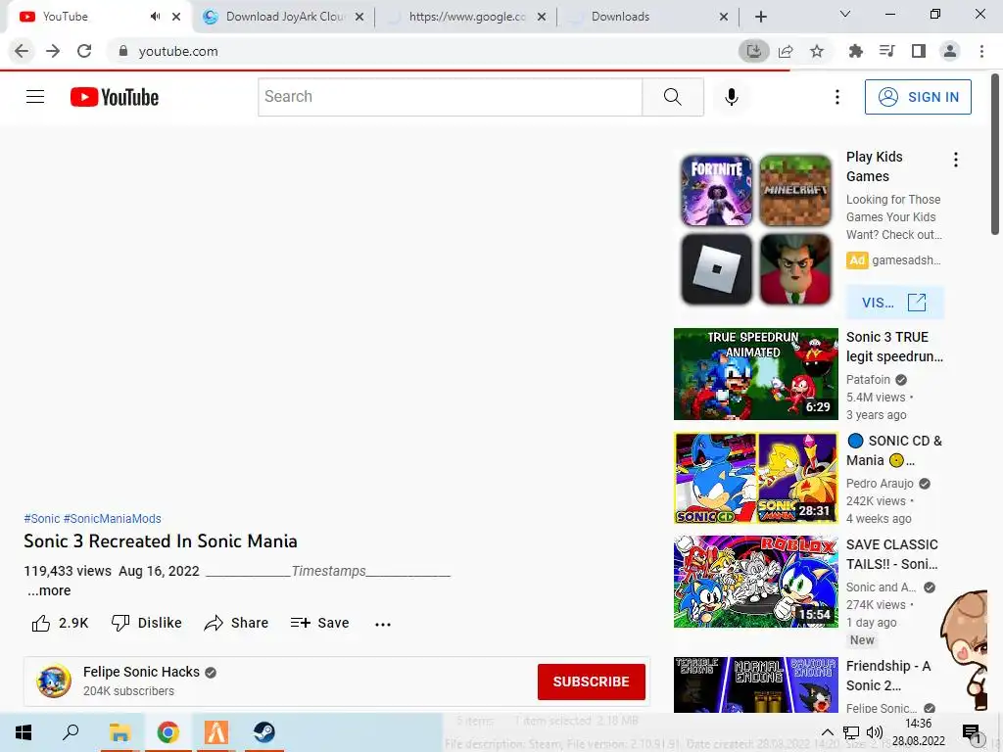
Task: Toggle Chrome side panel
Action: pyautogui.click(x=919, y=51)
